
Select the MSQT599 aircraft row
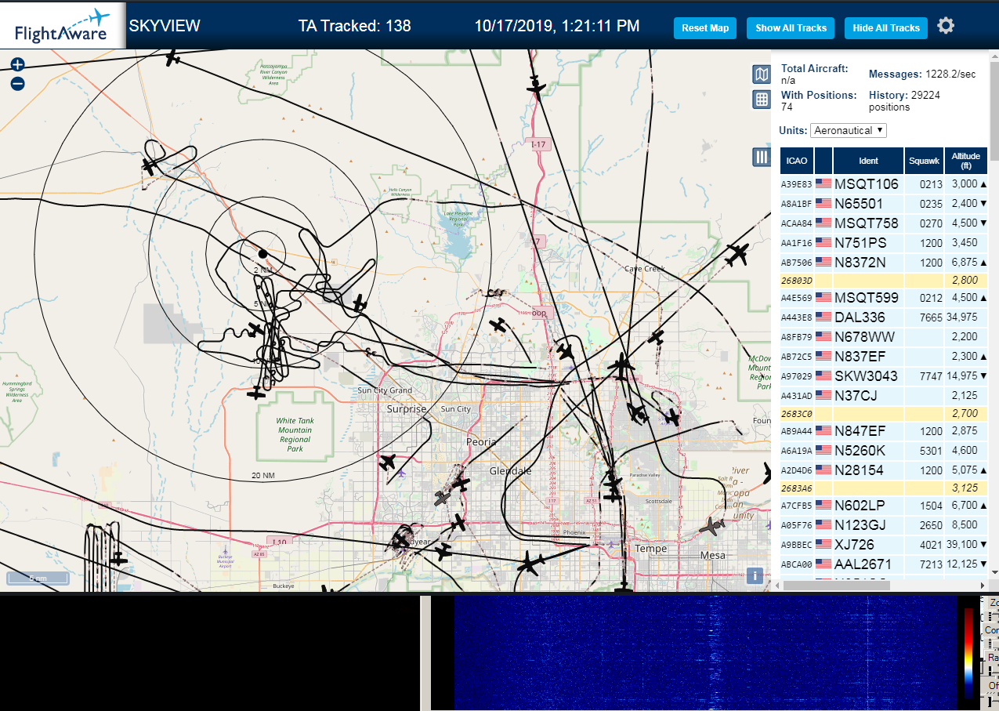884,298
